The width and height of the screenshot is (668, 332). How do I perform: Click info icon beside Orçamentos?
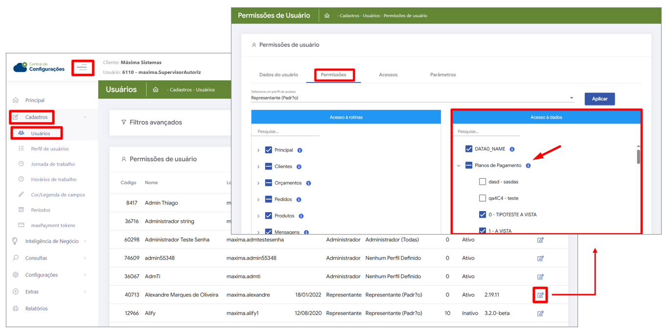(308, 183)
